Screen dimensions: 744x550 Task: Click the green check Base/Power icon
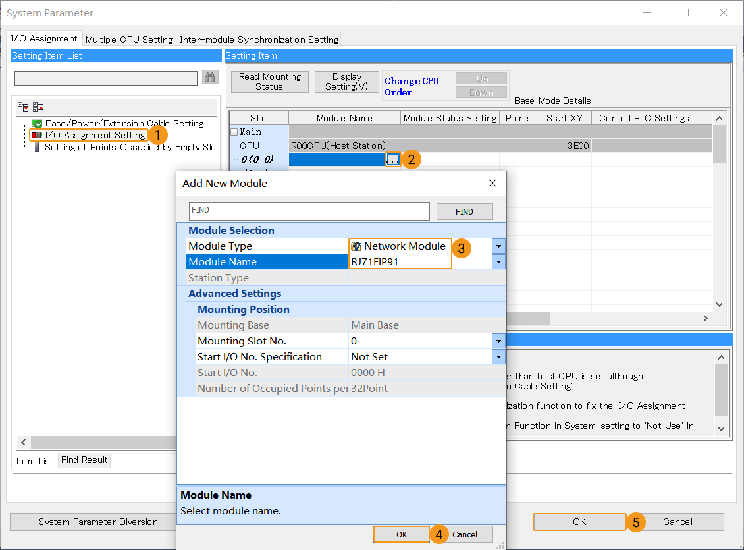click(38, 123)
